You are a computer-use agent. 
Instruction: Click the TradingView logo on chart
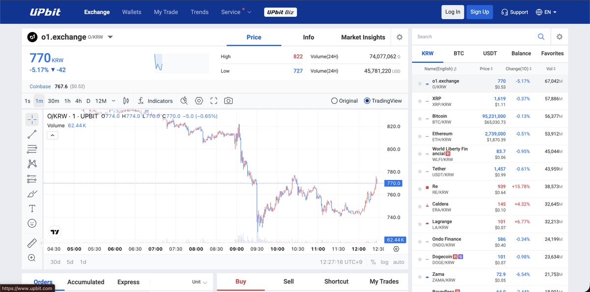tap(55, 232)
